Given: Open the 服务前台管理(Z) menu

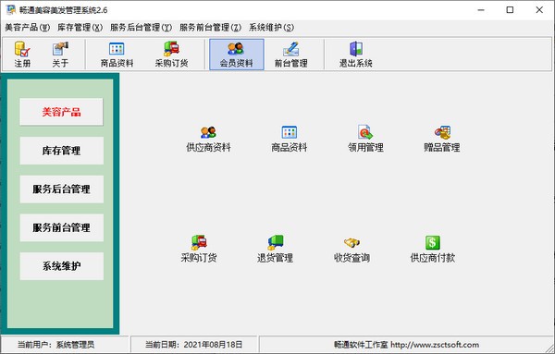Looking at the screenshot, I should pos(210,27).
